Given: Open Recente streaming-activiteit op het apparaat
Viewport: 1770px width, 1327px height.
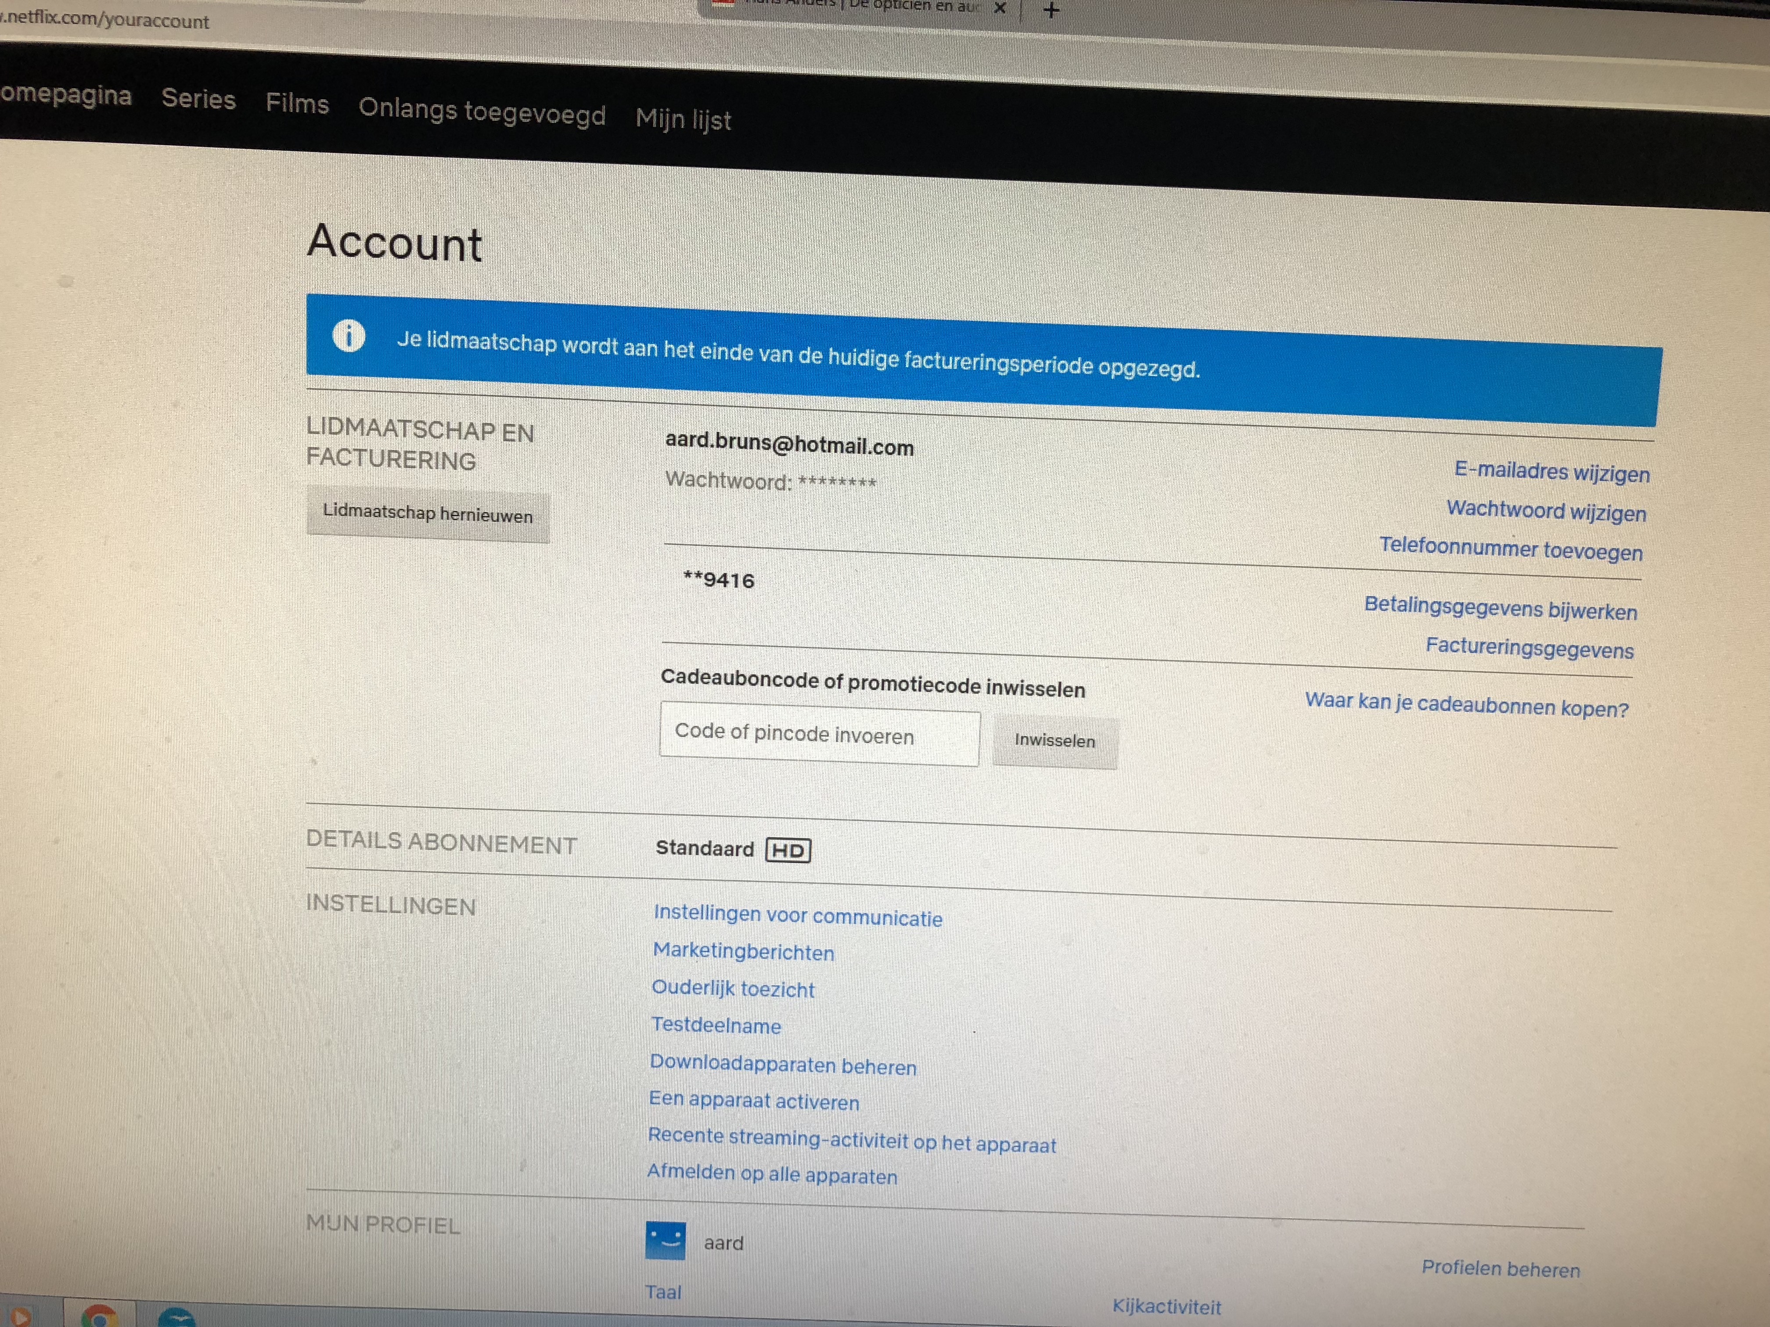Looking at the screenshot, I should tap(852, 1141).
